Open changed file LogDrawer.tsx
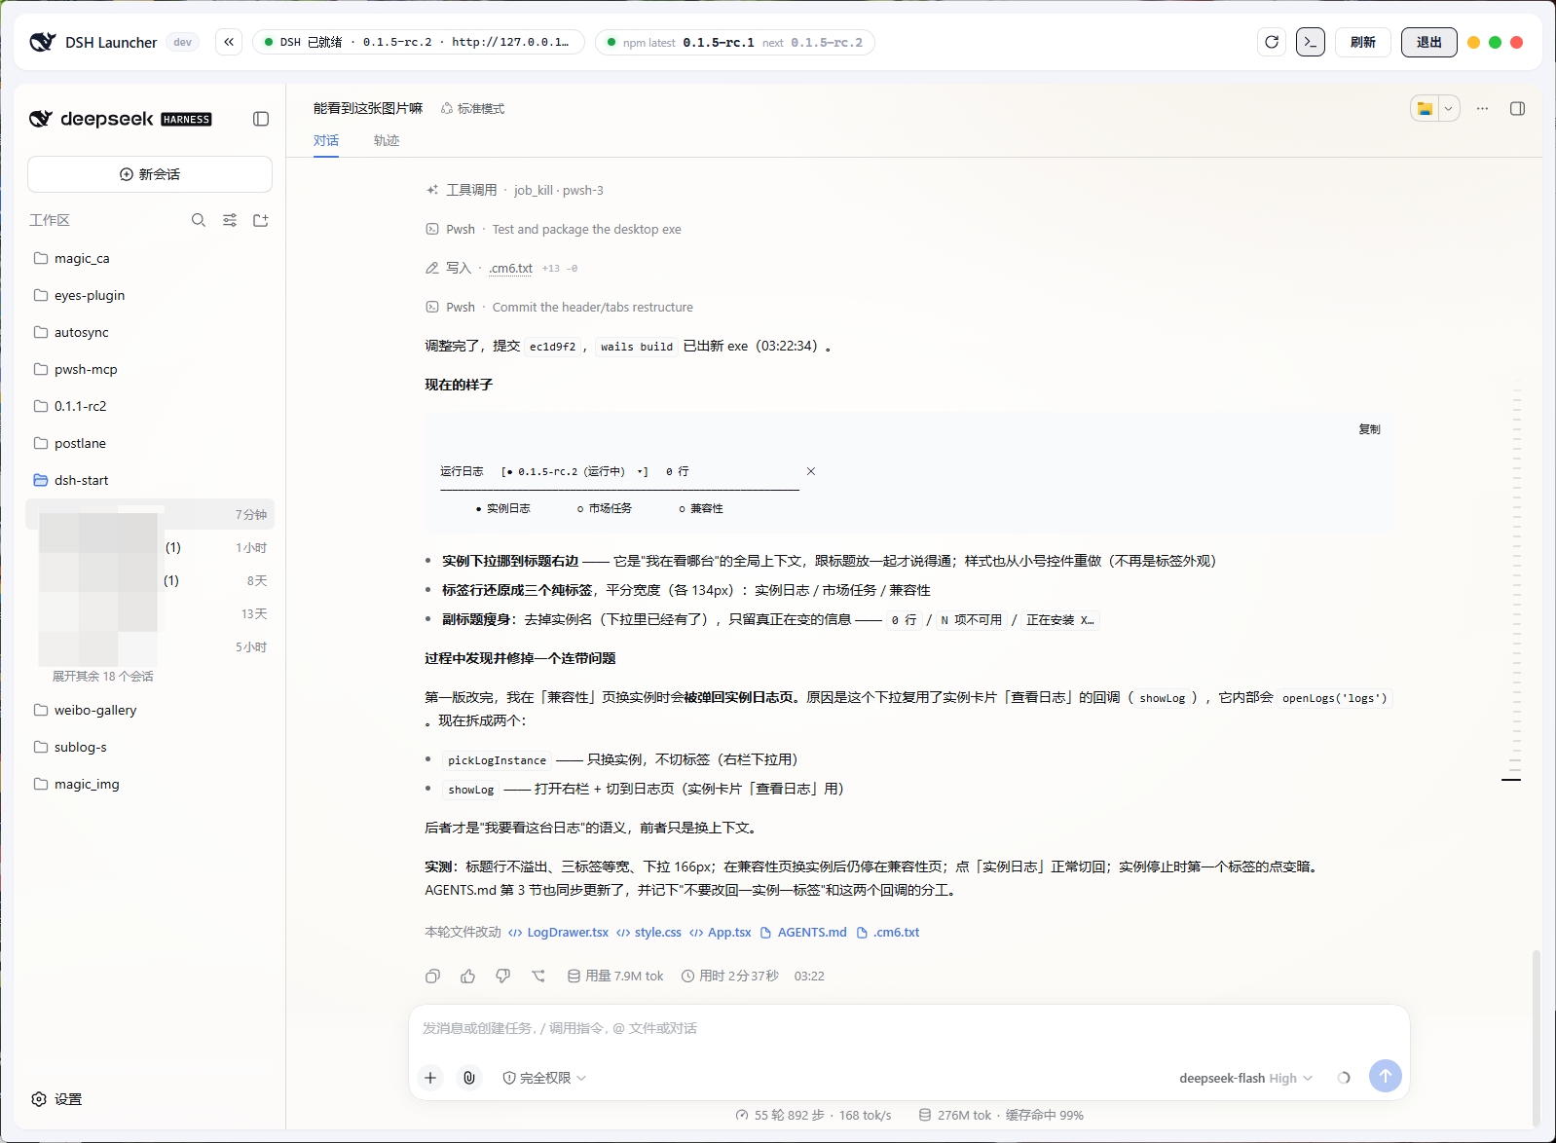Image resolution: width=1556 pixels, height=1143 pixels. click(x=559, y=932)
